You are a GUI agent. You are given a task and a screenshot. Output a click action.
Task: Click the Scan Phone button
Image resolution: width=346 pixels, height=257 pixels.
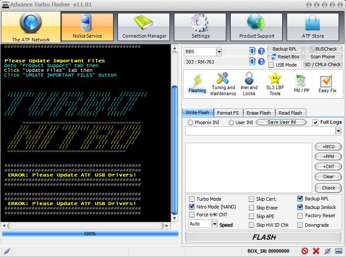(323, 57)
